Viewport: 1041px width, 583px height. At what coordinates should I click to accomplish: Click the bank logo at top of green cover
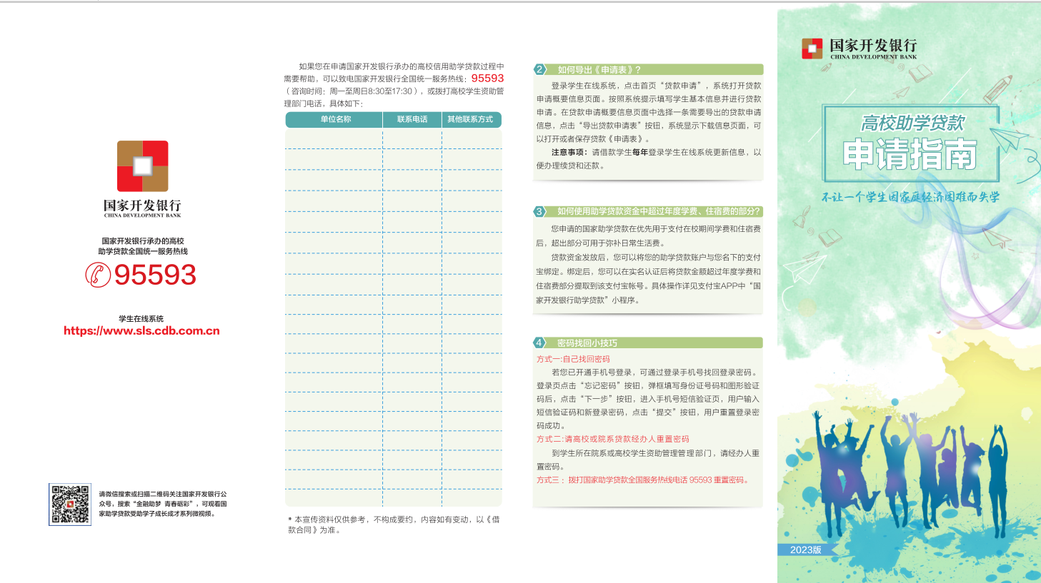pos(812,49)
